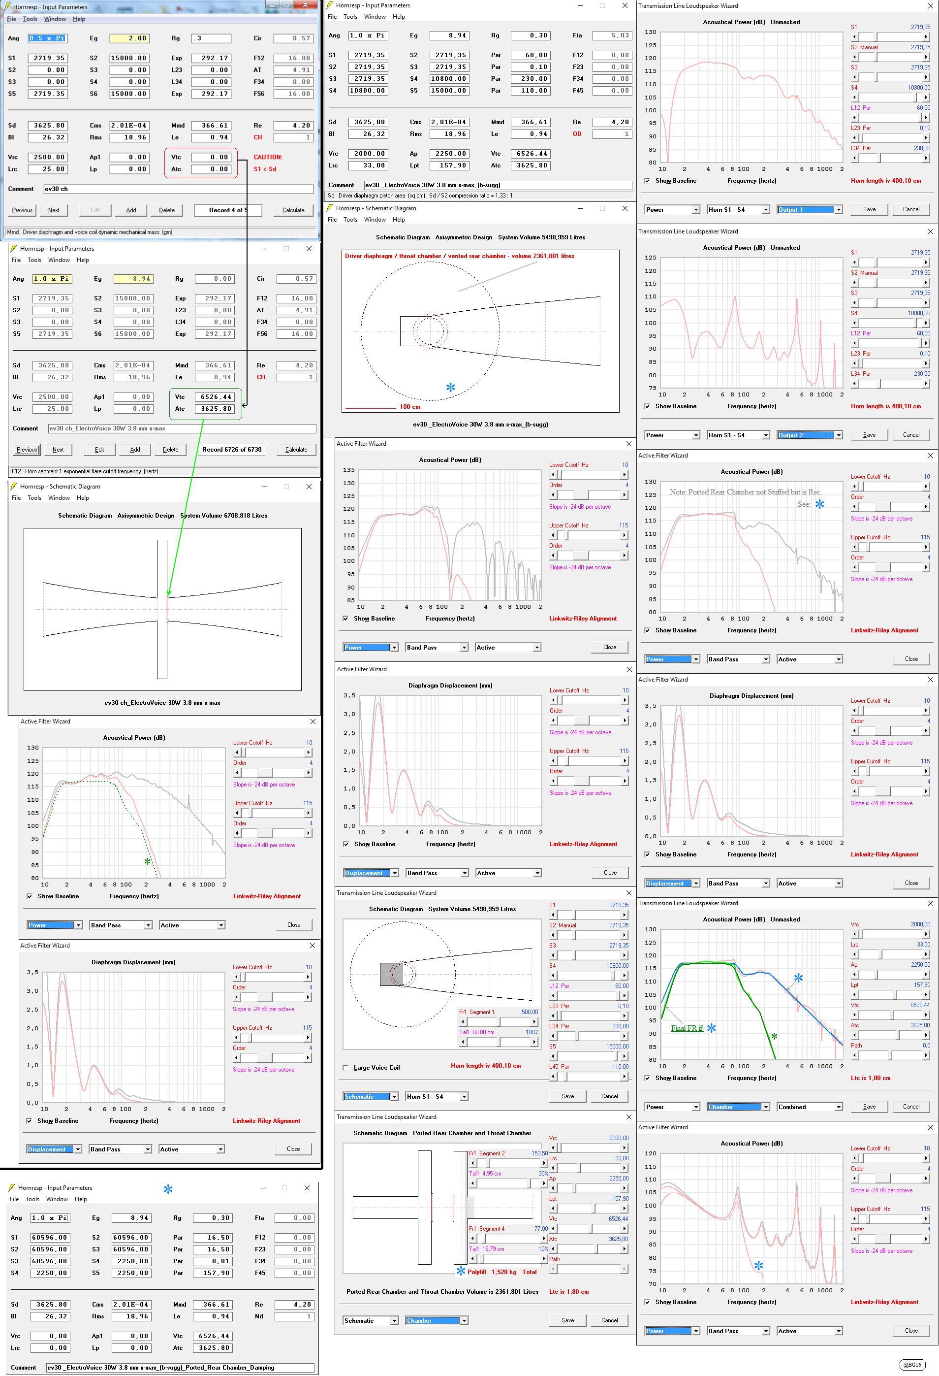Click highlighted Ang field showing 0.5 x Pi
Screen dimensions: 939x1376
(x=47, y=38)
